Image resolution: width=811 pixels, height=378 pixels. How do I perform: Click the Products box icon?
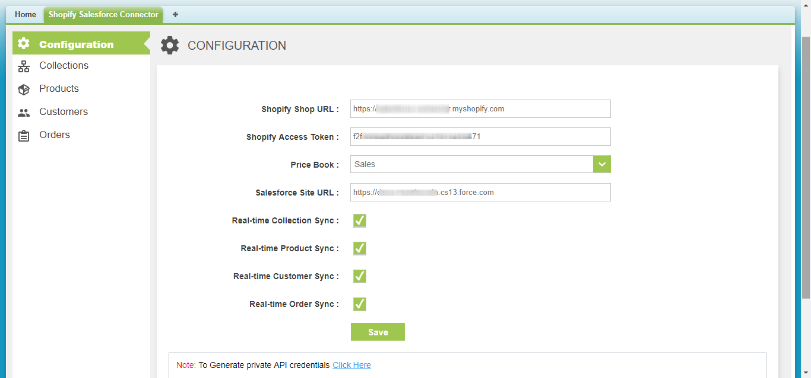[24, 89]
